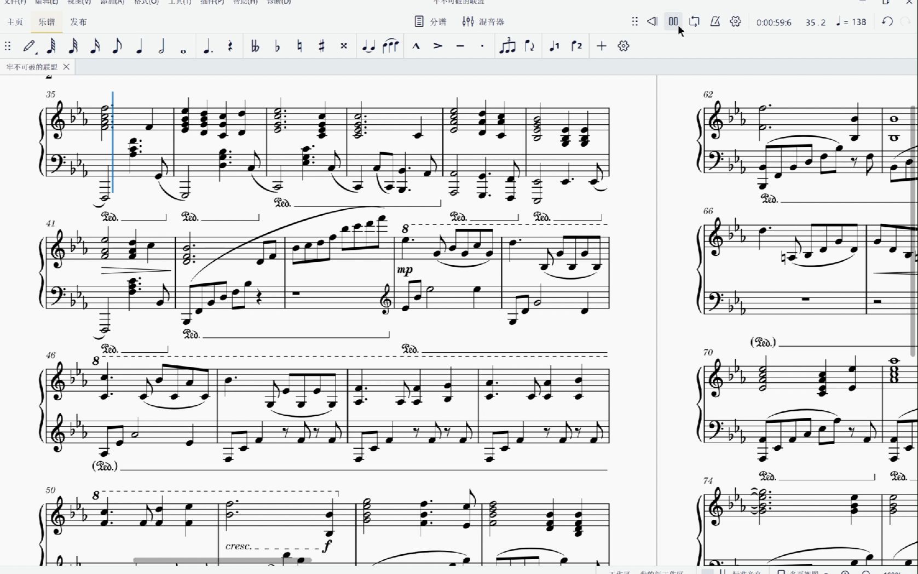Add a tie with the tie icon
This screenshot has width=918, height=574.
coord(368,46)
